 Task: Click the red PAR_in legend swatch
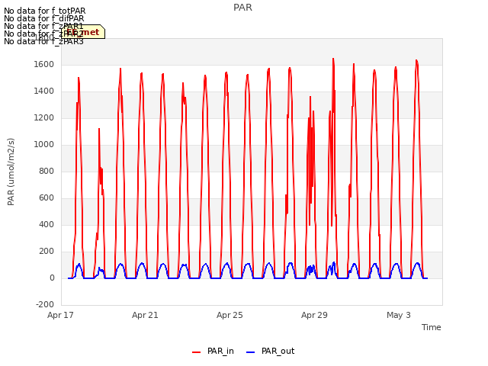click(x=197, y=352)
